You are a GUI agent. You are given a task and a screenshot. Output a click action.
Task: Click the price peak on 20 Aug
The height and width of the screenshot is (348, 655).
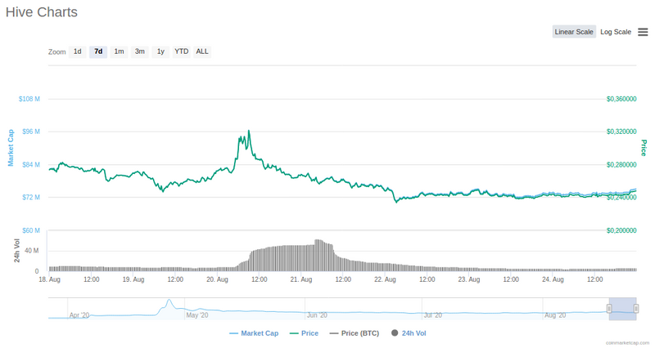coord(249,132)
